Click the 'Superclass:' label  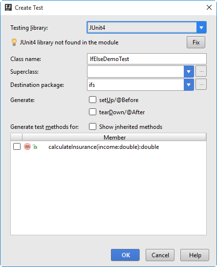pos(24,72)
